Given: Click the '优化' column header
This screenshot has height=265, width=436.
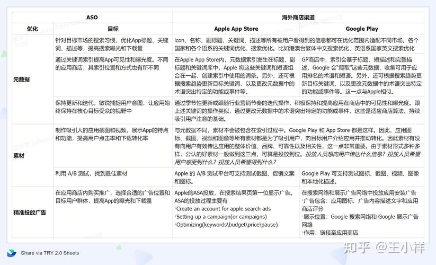Looking at the screenshot, I should click(32, 29).
